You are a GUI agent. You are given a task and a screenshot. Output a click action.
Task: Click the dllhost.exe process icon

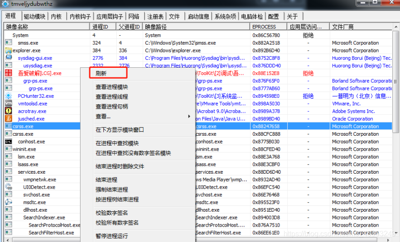coord(9,209)
